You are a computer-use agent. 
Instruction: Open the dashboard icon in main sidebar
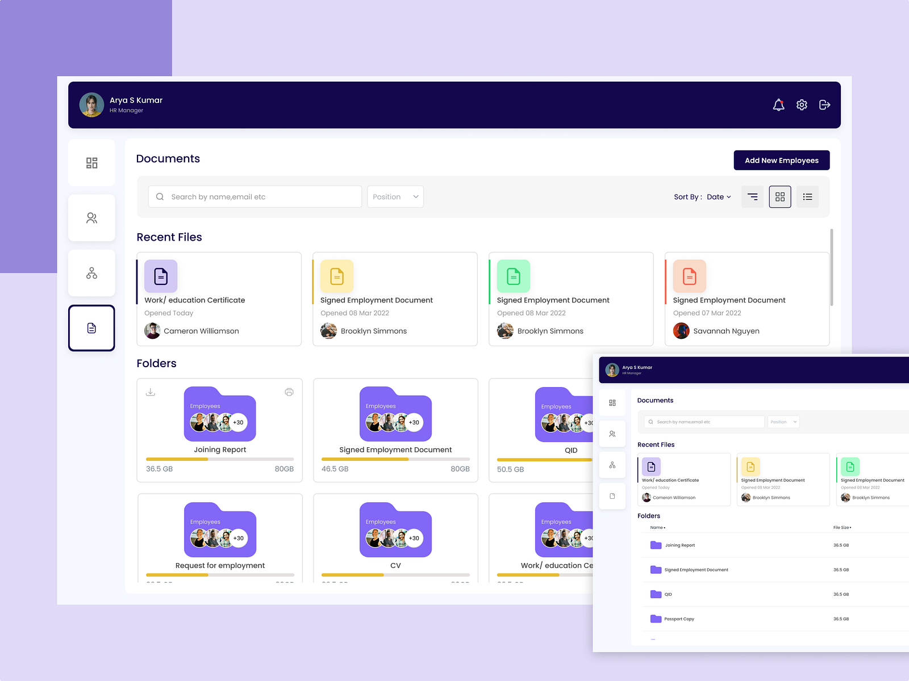tap(91, 163)
